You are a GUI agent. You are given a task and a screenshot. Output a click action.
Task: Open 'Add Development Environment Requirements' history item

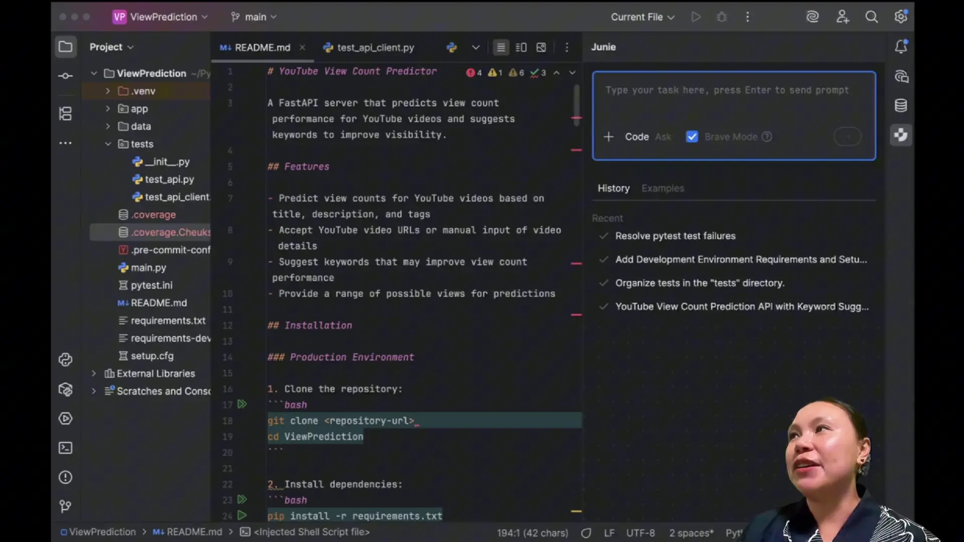click(741, 259)
